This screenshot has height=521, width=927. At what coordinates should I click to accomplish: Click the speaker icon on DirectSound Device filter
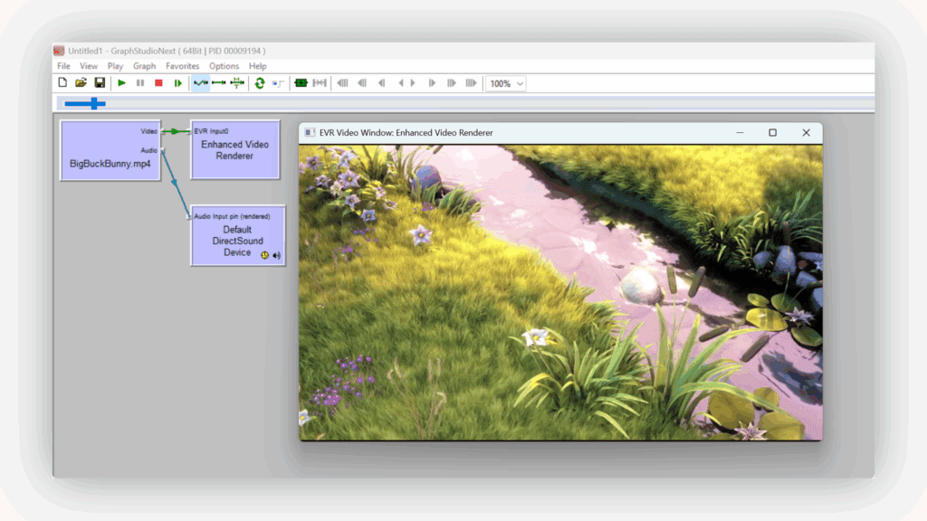tap(276, 255)
